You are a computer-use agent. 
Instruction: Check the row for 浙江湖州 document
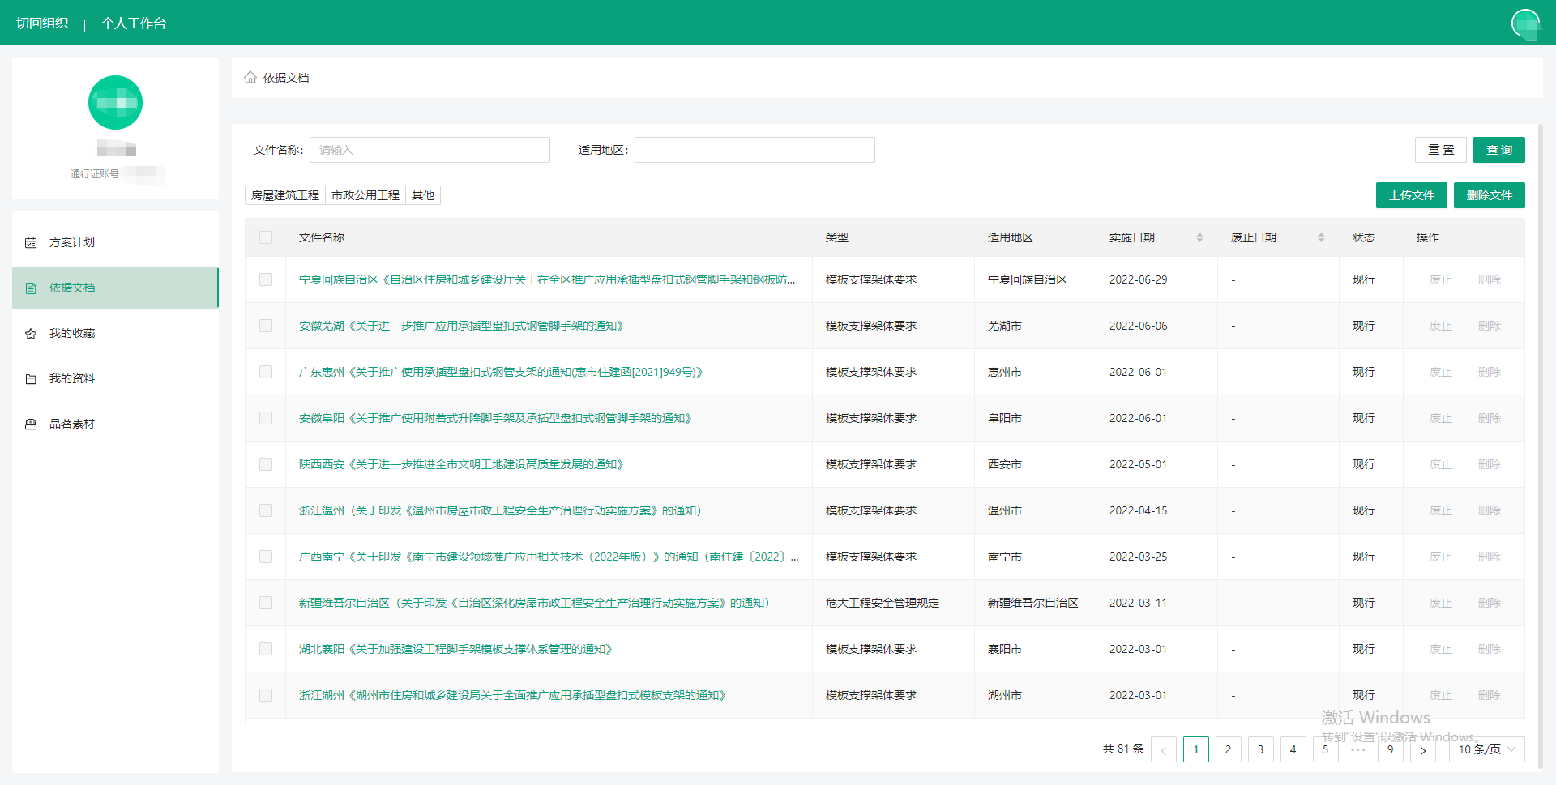coord(266,695)
